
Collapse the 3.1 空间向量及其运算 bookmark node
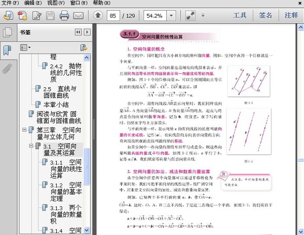click(30, 147)
